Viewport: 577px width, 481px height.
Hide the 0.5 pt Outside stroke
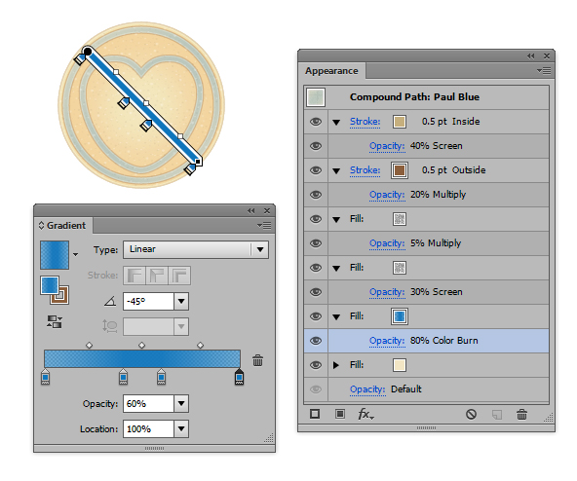click(316, 170)
